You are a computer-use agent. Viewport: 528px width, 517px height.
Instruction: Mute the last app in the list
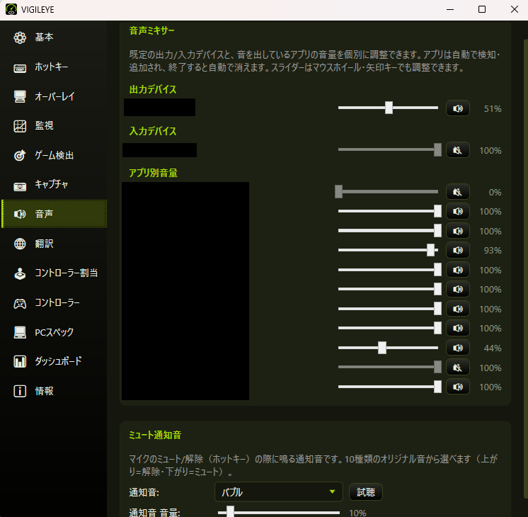tap(458, 387)
